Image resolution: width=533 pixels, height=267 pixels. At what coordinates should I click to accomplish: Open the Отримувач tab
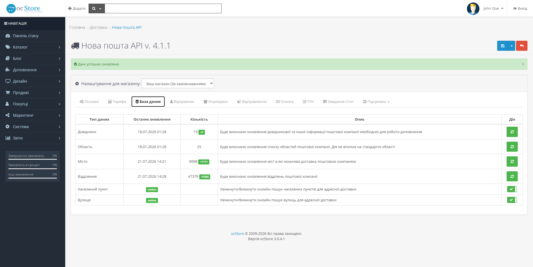(216, 102)
